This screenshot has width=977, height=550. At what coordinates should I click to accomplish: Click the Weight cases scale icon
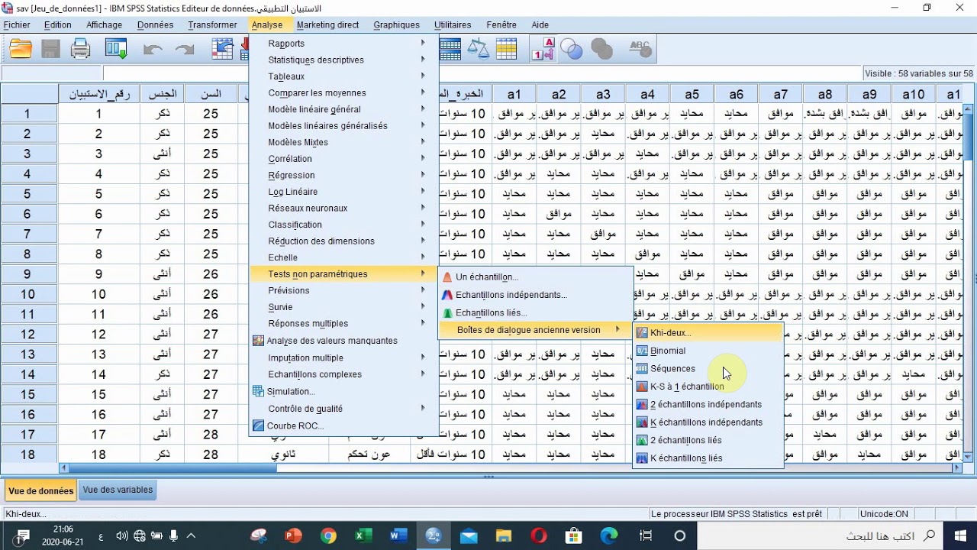[479, 50]
